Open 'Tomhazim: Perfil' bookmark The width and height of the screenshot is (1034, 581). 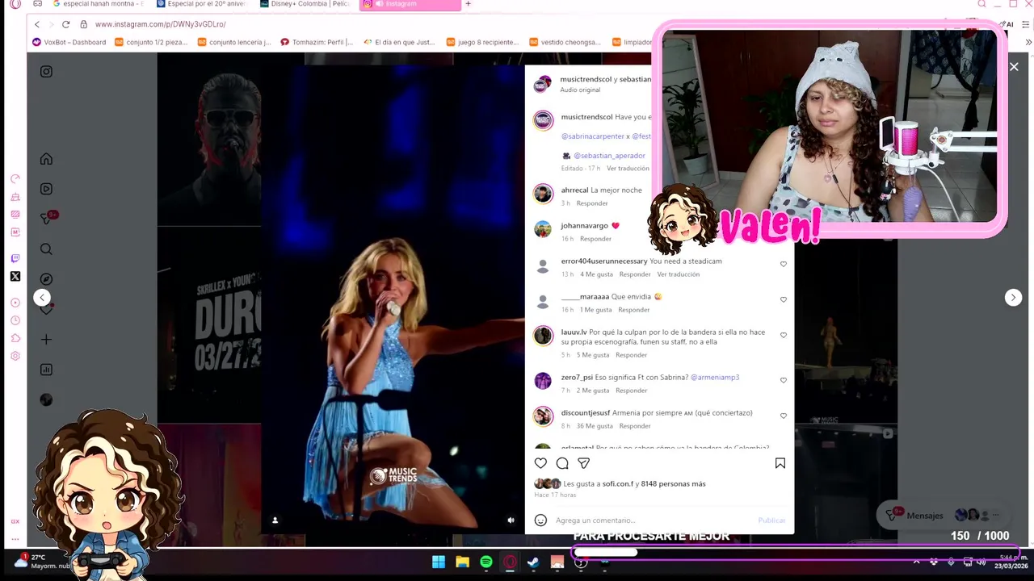click(x=317, y=42)
